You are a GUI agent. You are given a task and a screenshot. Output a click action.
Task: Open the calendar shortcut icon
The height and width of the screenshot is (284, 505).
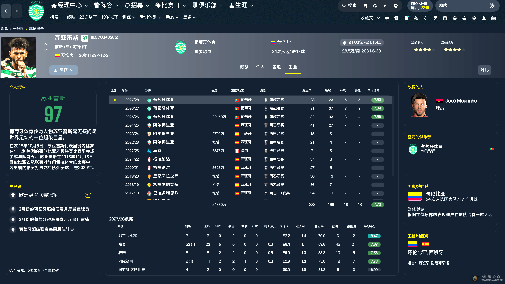point(494,18)
